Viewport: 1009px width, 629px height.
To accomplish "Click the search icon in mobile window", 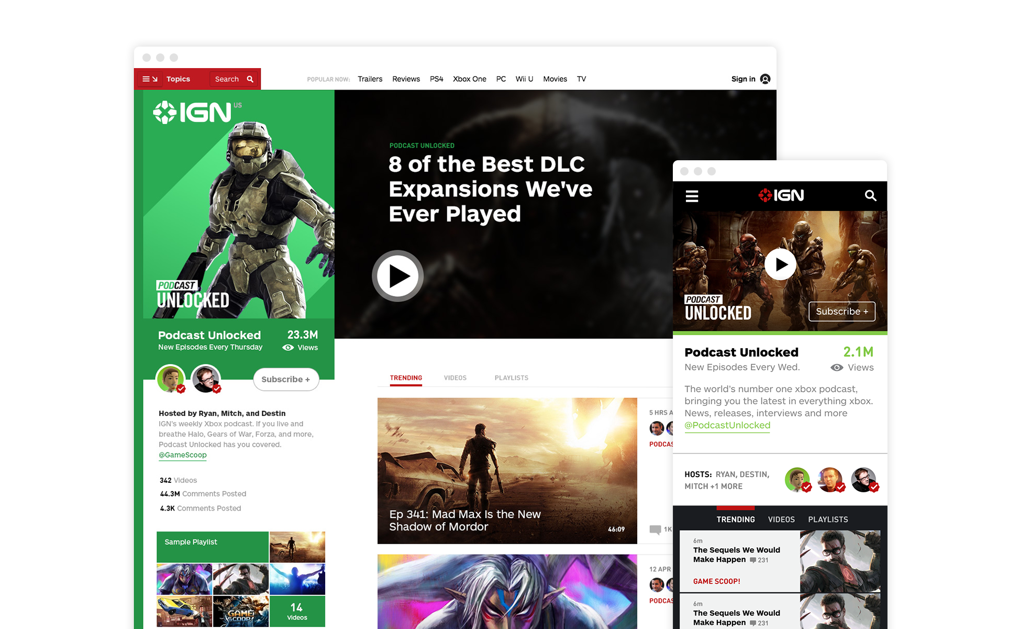I will coord(870,195).
